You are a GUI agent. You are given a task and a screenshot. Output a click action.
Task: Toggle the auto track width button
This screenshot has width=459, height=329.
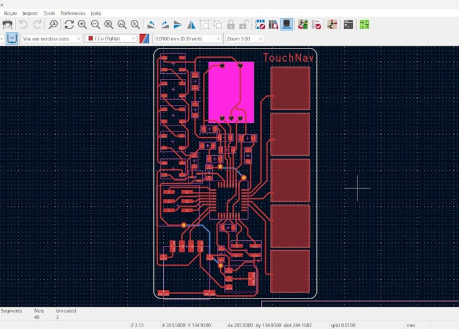[12, 38]
